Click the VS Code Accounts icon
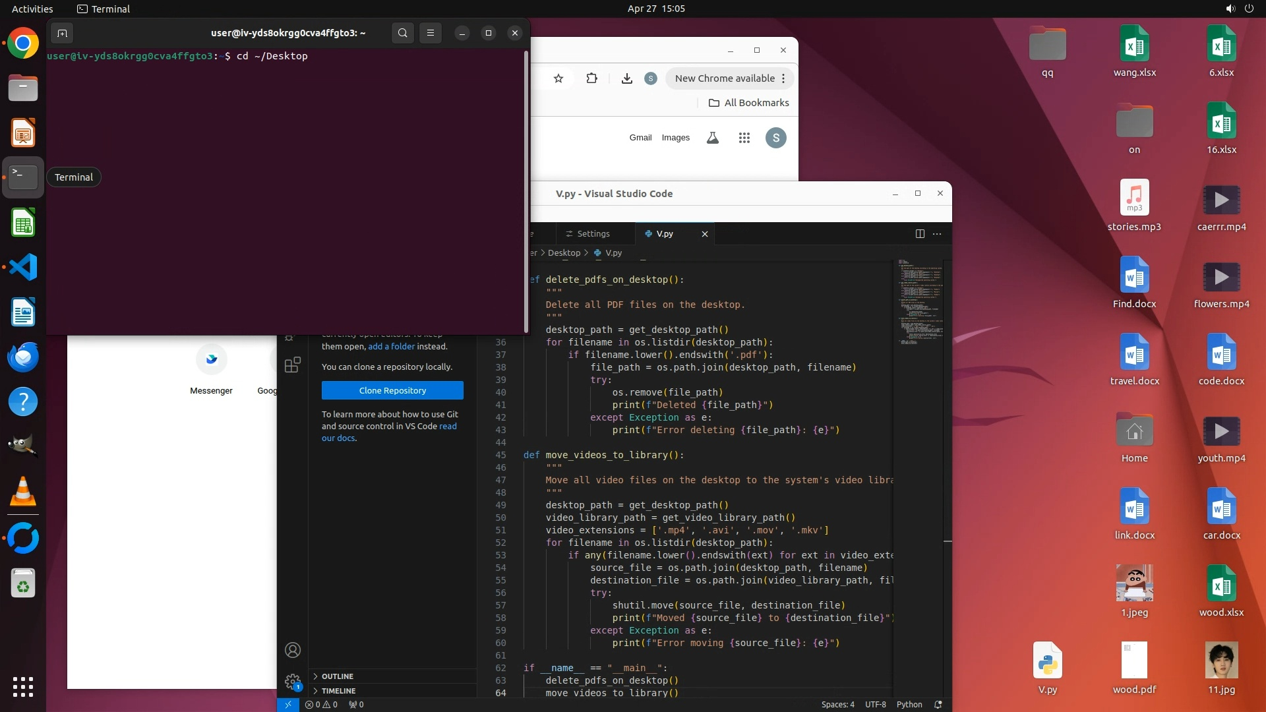Image resolution: width=1266 pixels, height=712 pixels. pyautogui.click(x=293, y=650)
